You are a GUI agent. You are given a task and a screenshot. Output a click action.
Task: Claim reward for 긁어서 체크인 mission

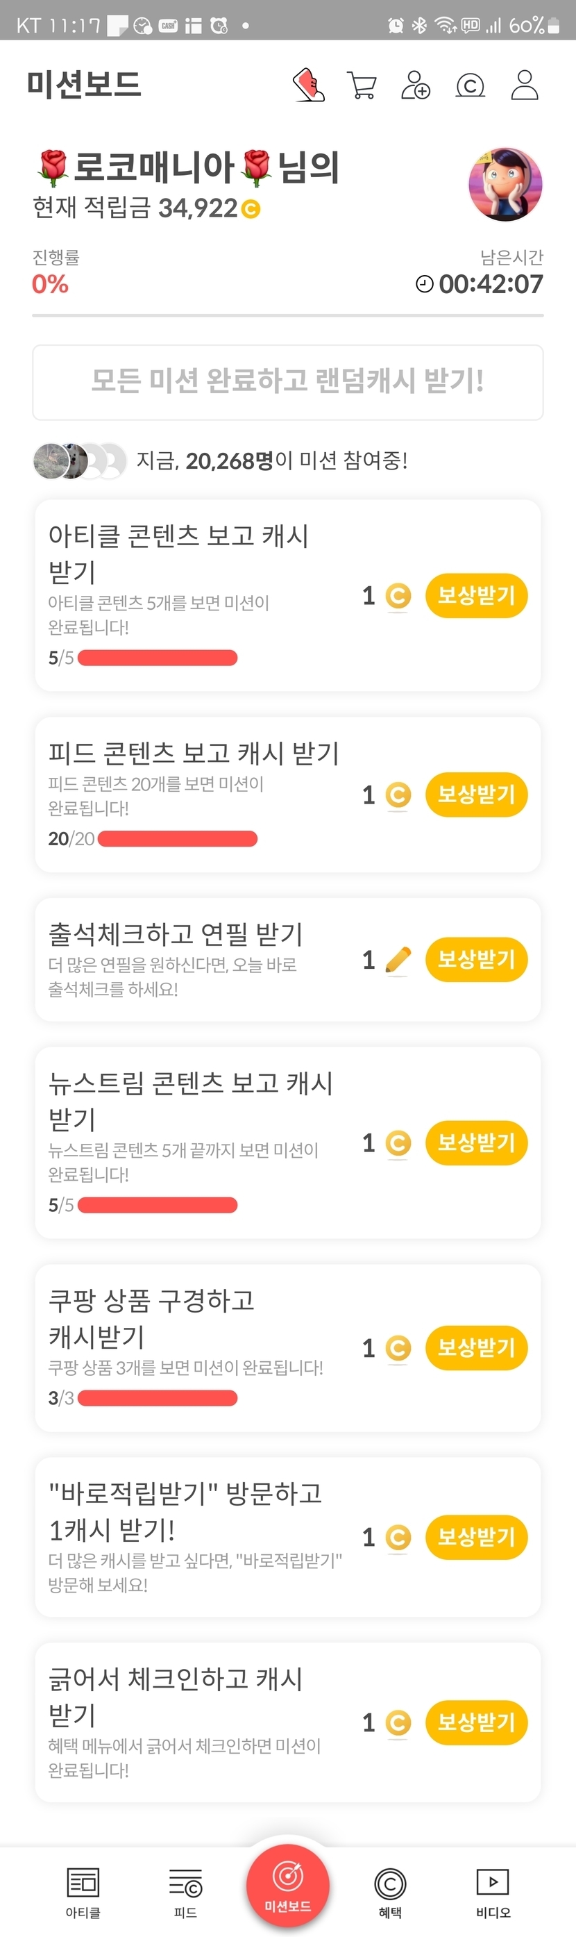click(476, 1722)
